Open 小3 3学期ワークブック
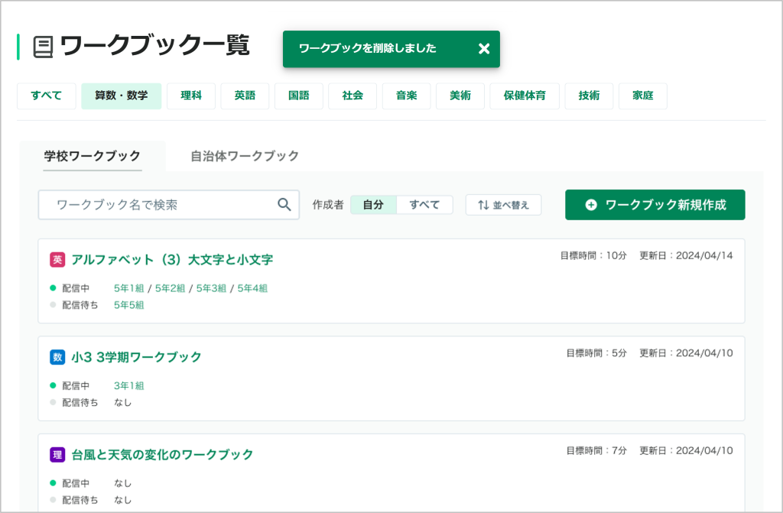The image size is (783, 513). tap(136, 357)
